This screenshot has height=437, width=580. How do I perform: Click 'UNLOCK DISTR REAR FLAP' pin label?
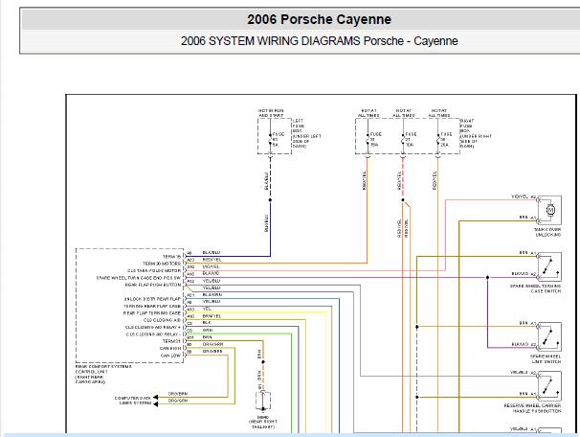click(152, 299)
